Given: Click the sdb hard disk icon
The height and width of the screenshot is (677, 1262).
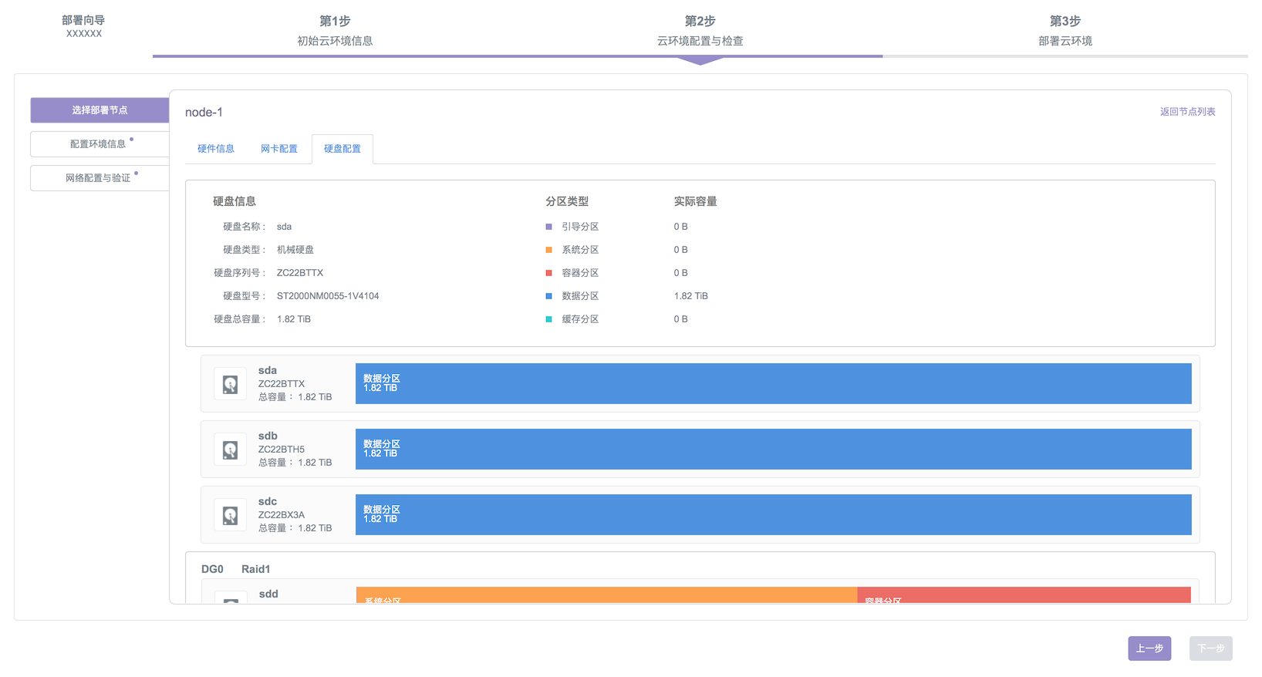Looking at the screenshot, I should (230, 450).
